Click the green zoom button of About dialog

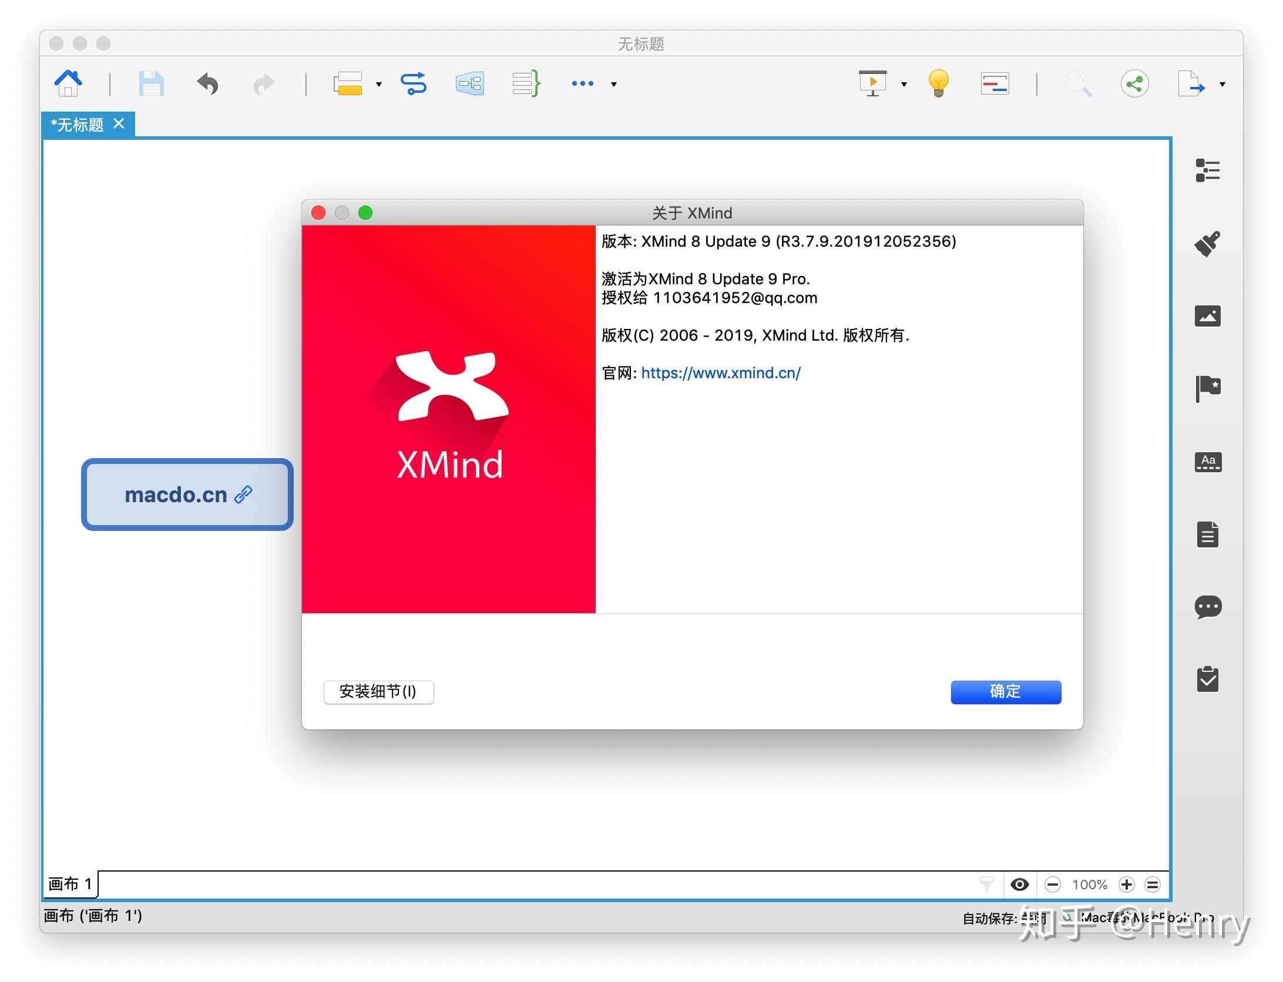click(365, 213)
